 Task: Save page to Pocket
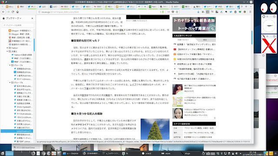pos(173,12)
